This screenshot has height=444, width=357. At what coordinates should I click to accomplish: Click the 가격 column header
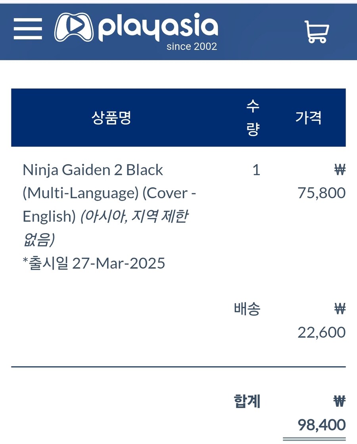point(308,117)
